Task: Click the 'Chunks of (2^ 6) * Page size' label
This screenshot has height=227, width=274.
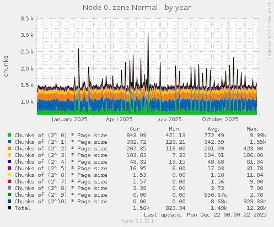Action: [x=61, y=175]
